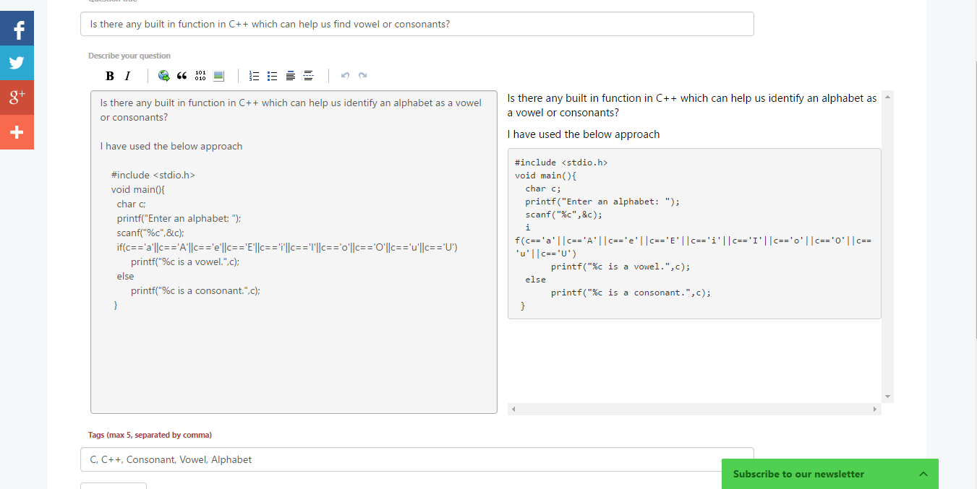Insert a blockquote with quote icon

(182, 76)
